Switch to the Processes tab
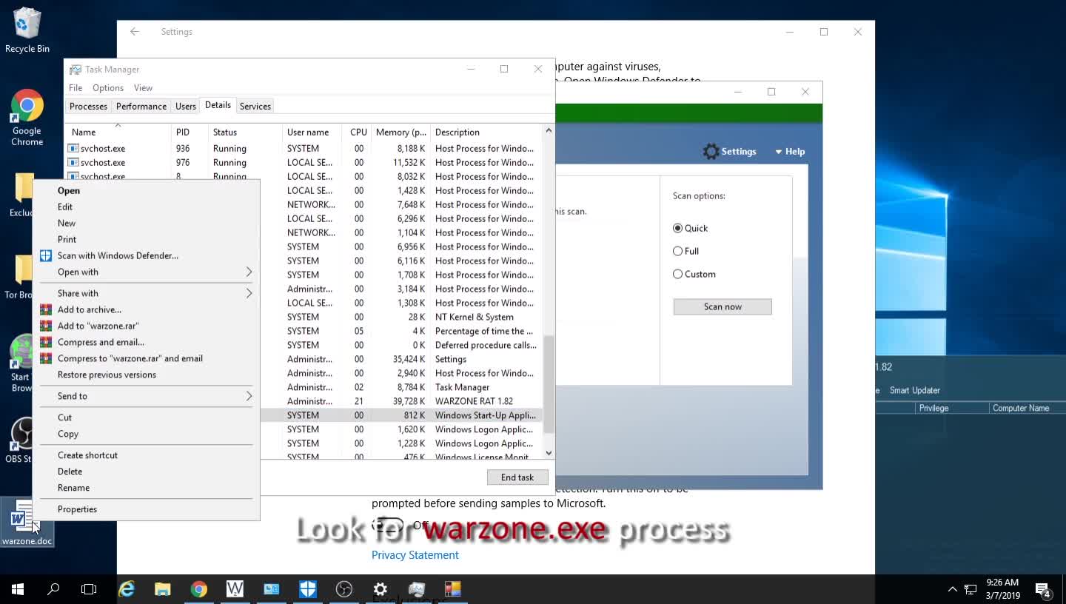1066x604 pixels. click(x=88, y=107)
